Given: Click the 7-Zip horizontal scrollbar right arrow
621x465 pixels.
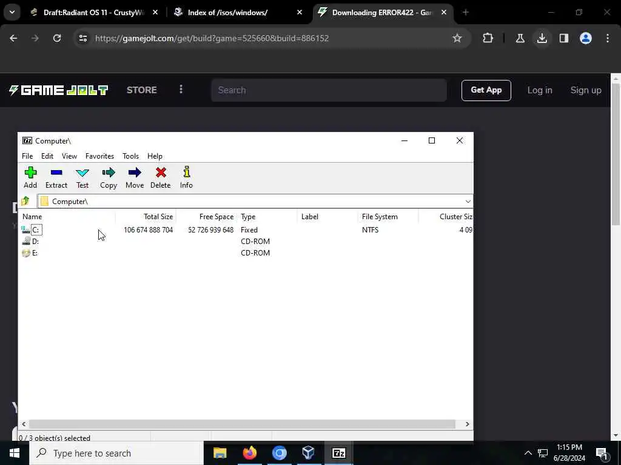Looking at the screenshot, I should (x=468, y=424).
